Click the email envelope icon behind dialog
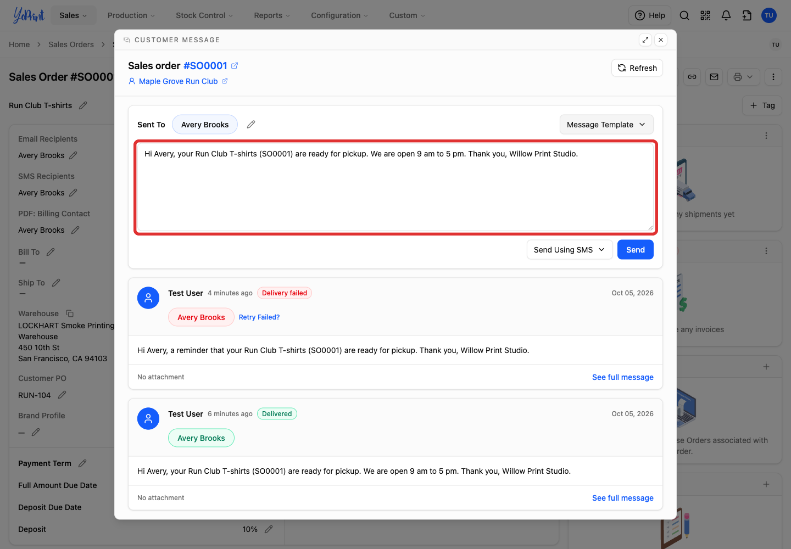This screenshot has height=549, width=791. click(714, 77)
